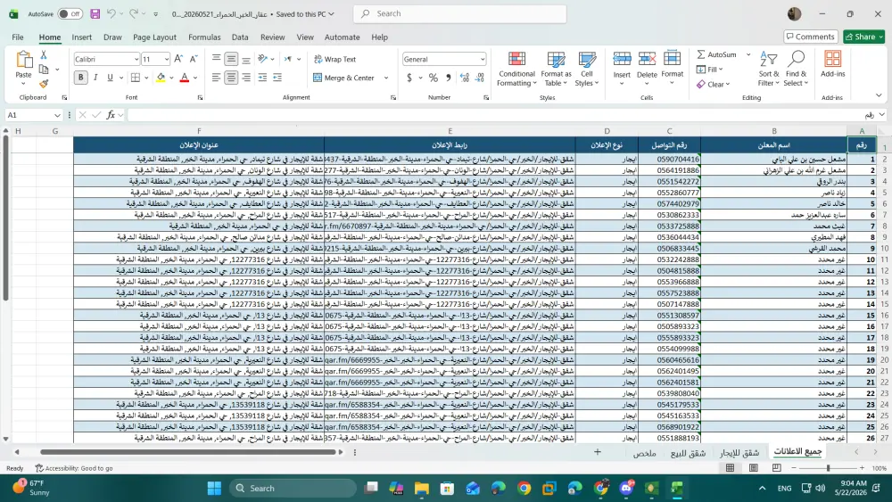Switch to Page Break Preview view

[777, 468]
